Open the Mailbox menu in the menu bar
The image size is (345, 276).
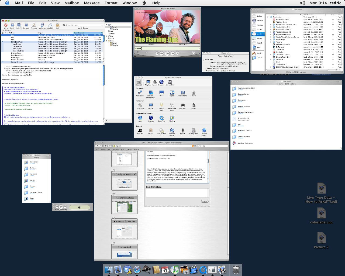(x=72, y=3)
